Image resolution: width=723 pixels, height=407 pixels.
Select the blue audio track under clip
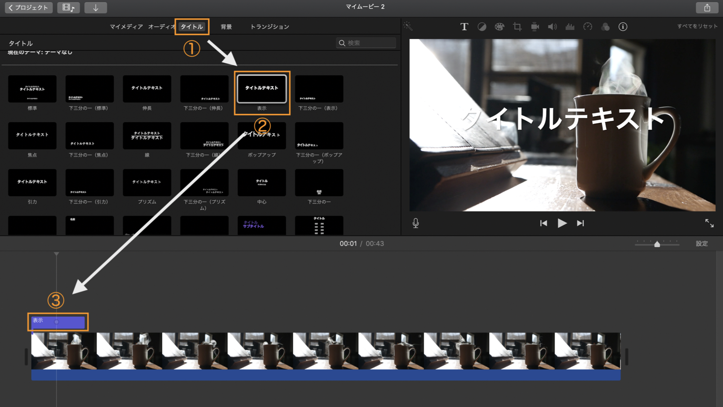[x=326, y=375]
